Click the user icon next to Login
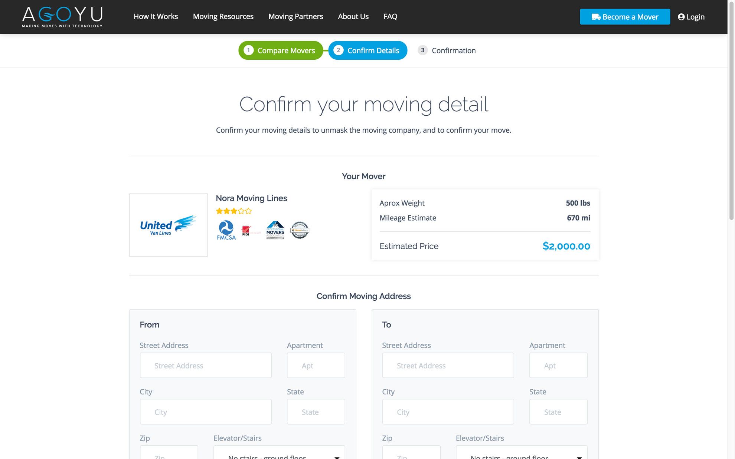The width and height of the screenshot is (735, 459). click(681, 17)
